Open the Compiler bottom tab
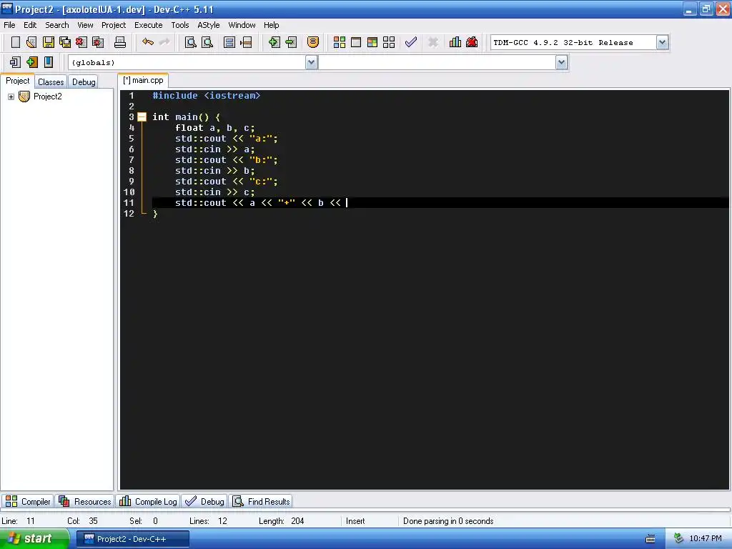The image size is (732, 549). coord(28,501)
